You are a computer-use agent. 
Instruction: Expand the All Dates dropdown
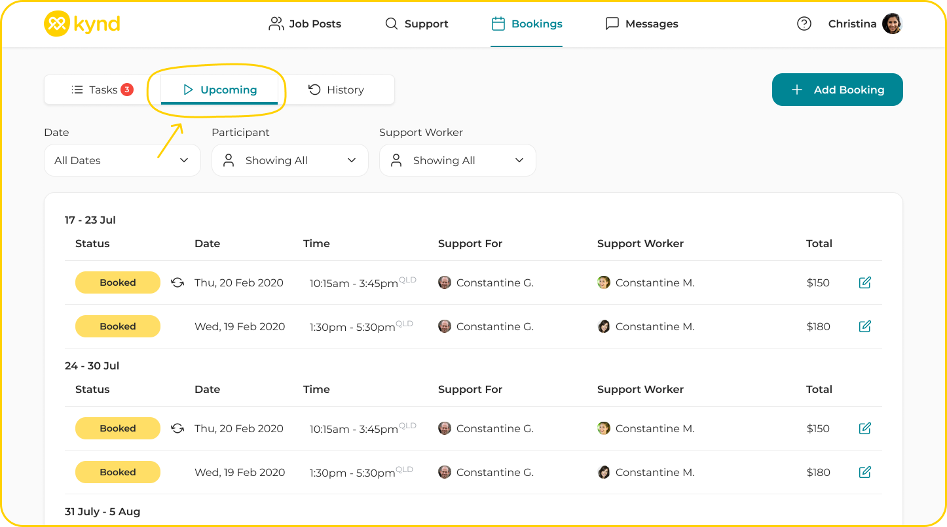(x=122, y=160)
